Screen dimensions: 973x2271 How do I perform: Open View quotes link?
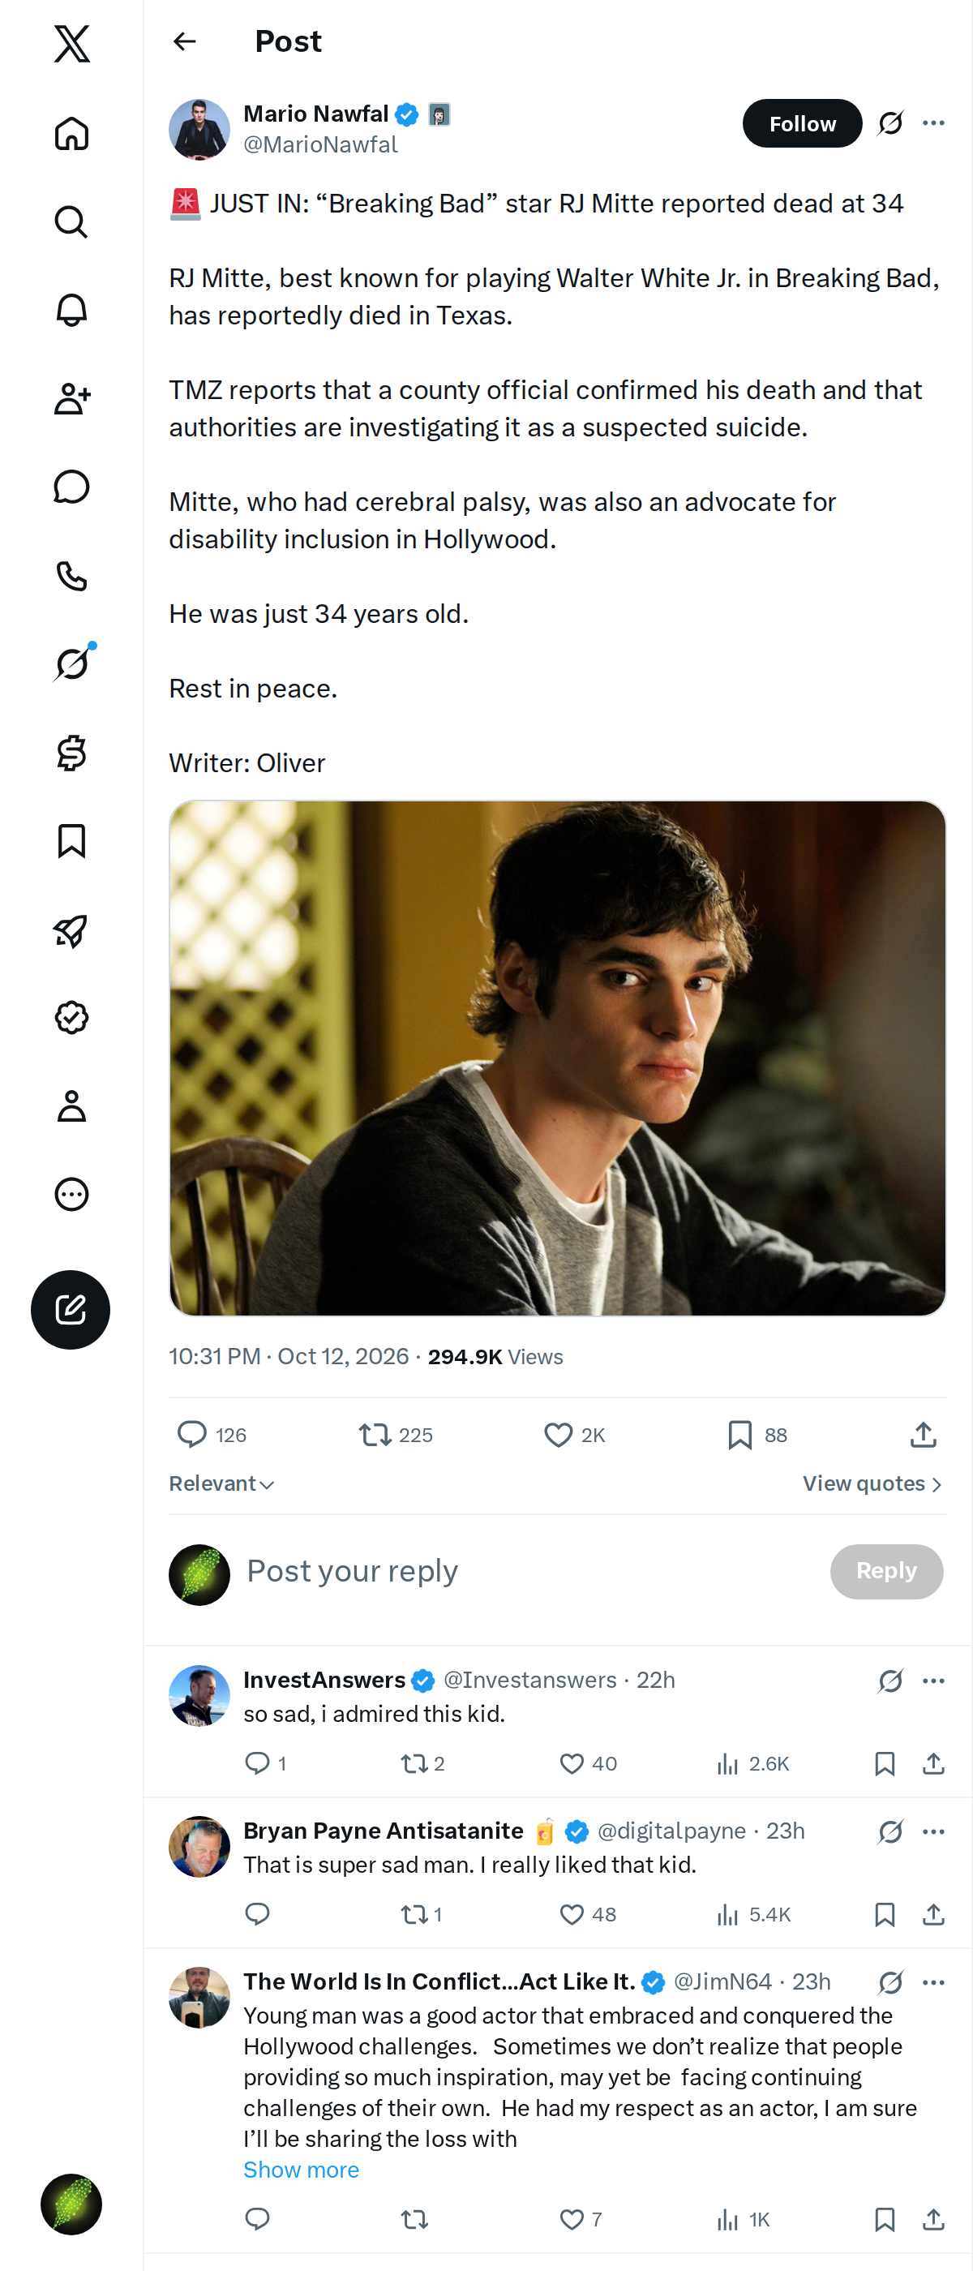point(872,1483)
